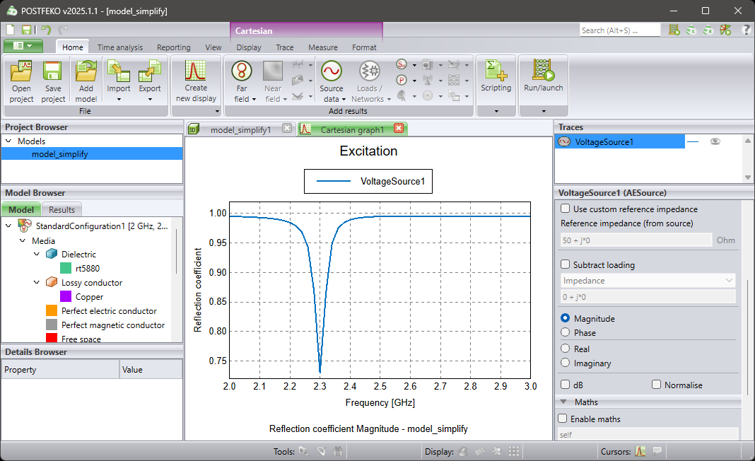Click the measure angle tool icon in status bar

point(321,451)
